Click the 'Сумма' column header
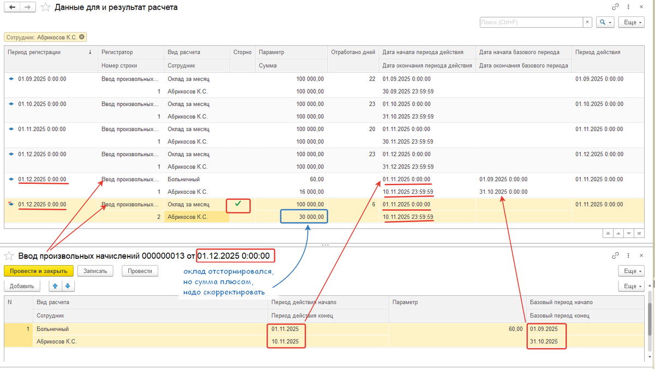 [291, 66]
